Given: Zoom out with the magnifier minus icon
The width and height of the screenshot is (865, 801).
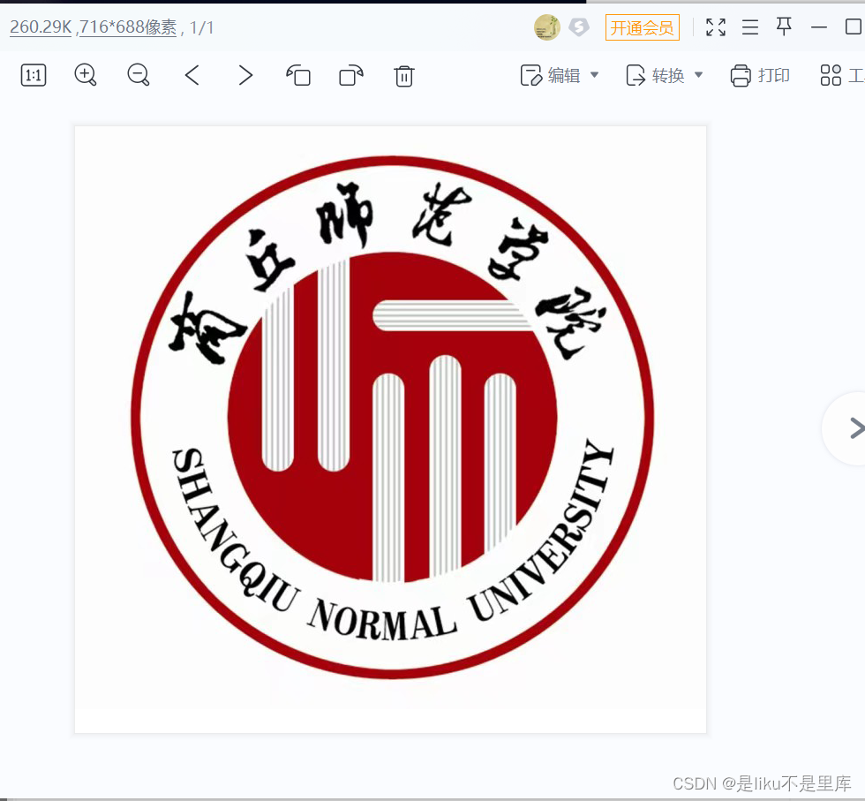Looking at the screenshot, I should click(139, 75).
